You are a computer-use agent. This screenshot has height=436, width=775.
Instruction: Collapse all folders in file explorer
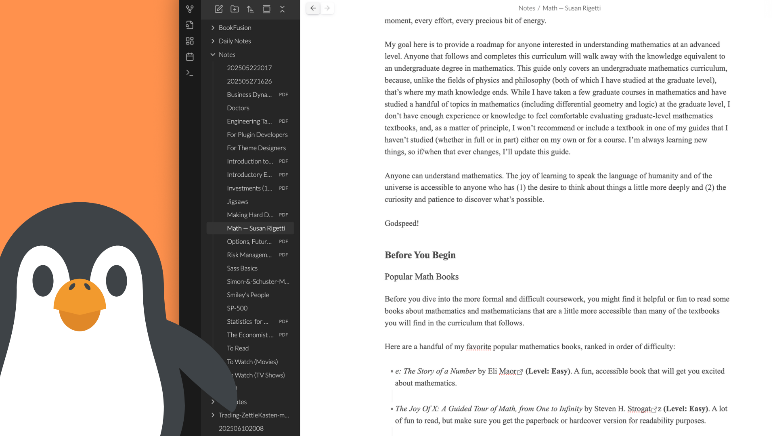pyautogui.click(x=283, y=9)
